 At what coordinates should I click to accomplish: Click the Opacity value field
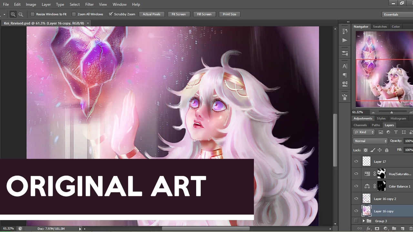(408, 141)
